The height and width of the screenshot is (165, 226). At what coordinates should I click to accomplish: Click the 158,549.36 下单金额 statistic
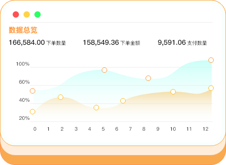point(112,42)
